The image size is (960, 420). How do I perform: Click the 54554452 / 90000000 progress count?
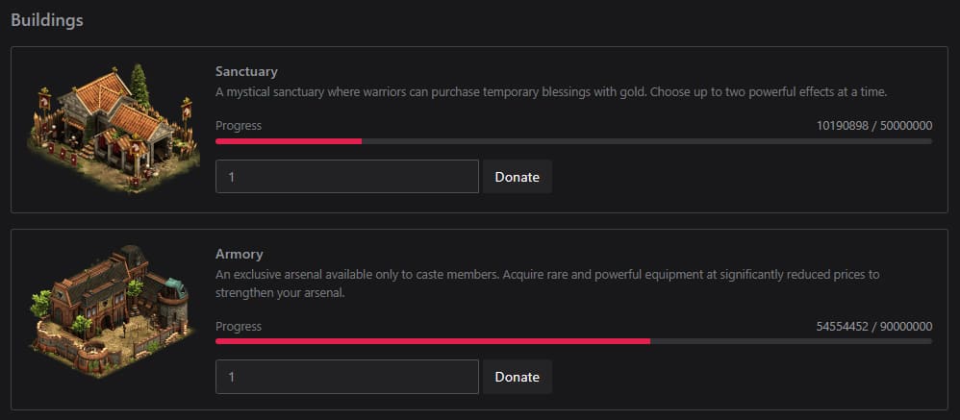click(x=874, y=326)
